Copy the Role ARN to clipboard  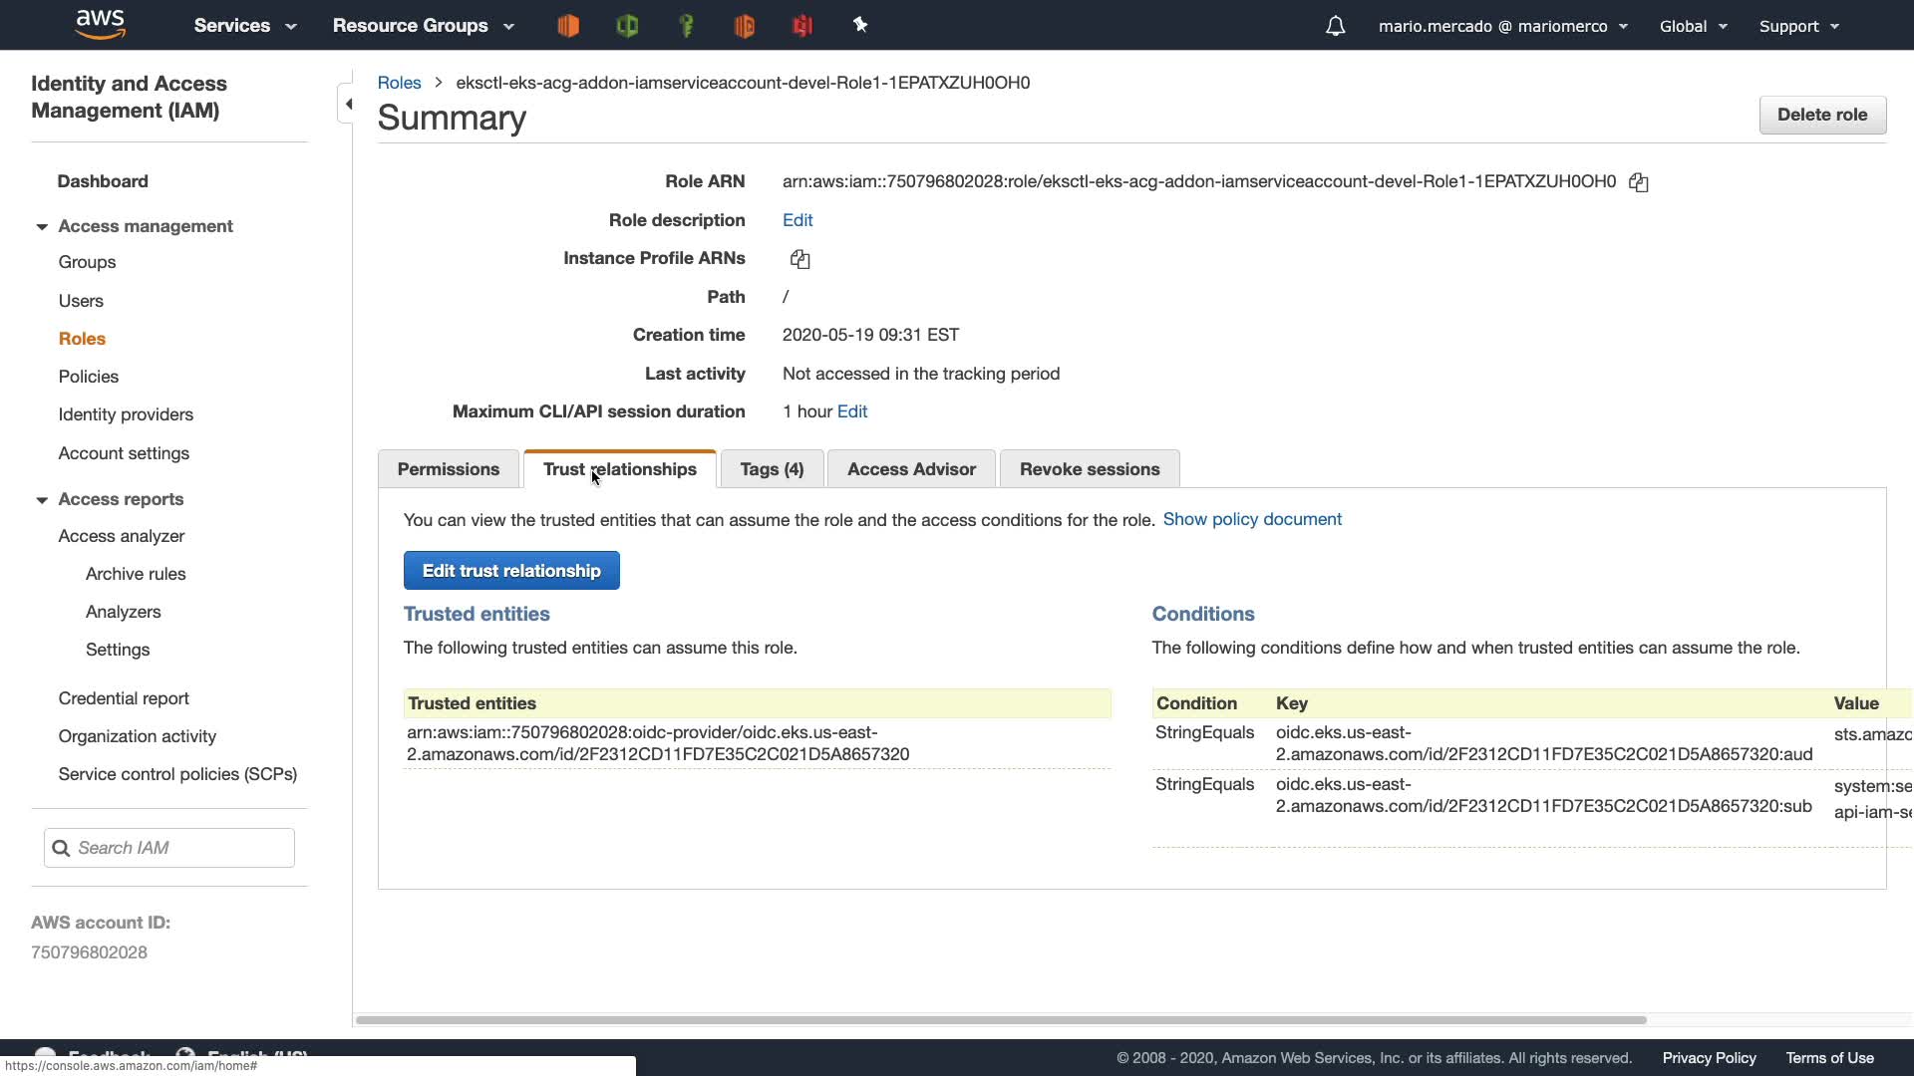tap(1638, 182)
